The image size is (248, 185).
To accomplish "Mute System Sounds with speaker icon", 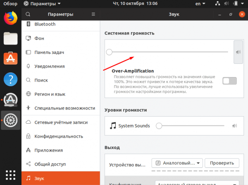I will (234, 126).
